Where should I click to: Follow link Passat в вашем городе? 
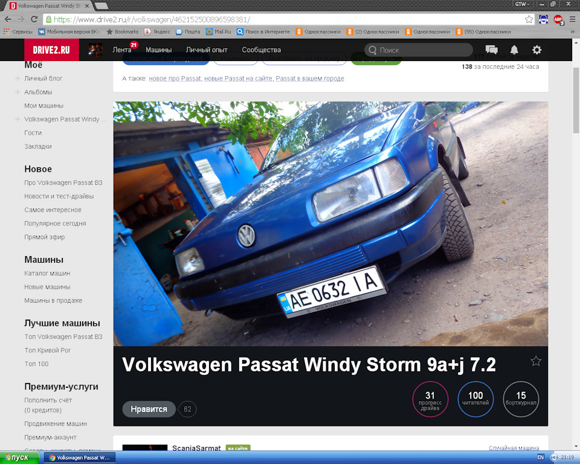coord(310,79)
